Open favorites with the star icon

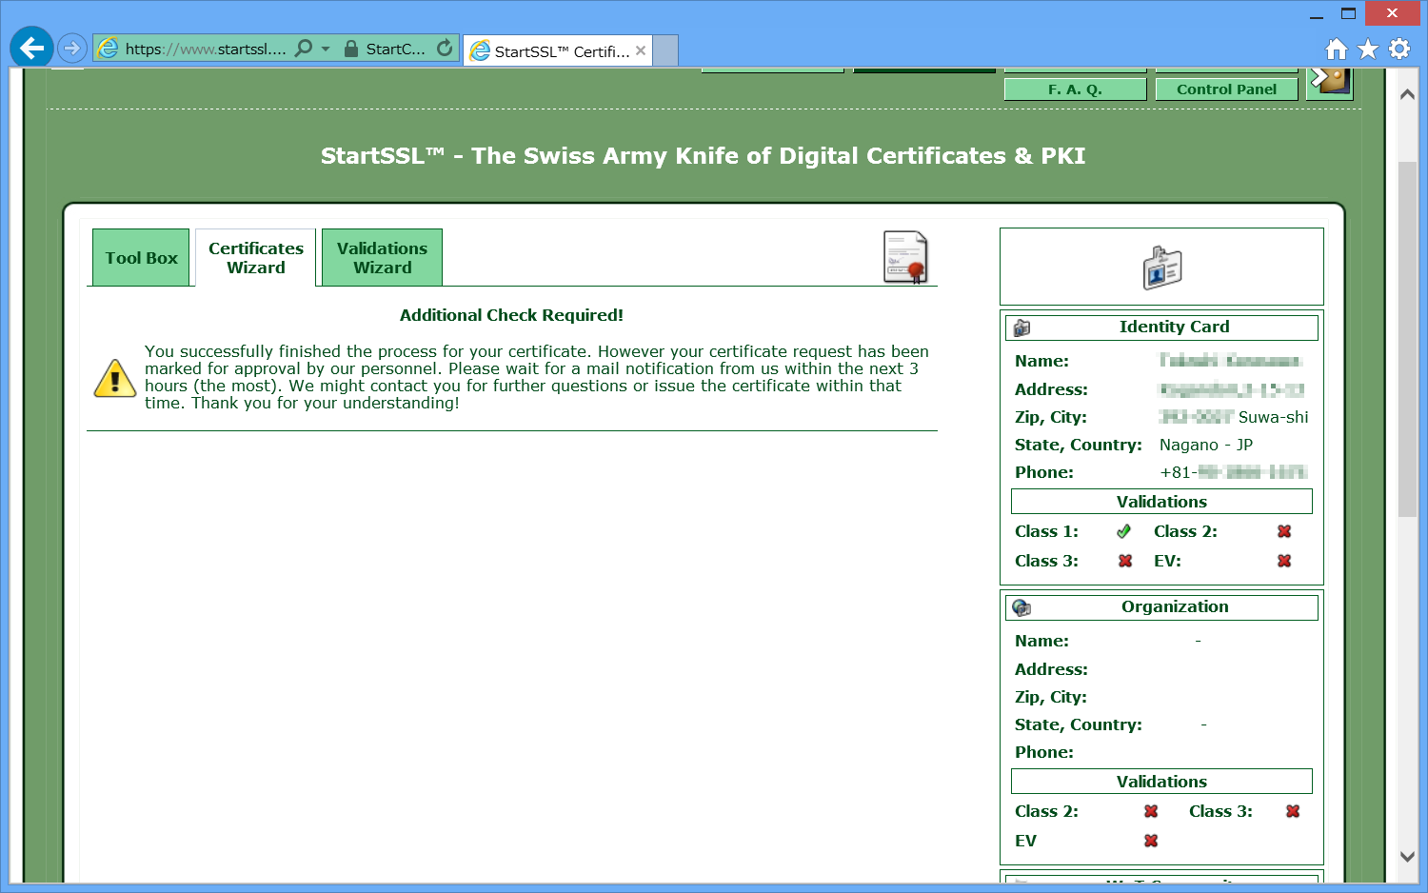(x=1368, y=49)
